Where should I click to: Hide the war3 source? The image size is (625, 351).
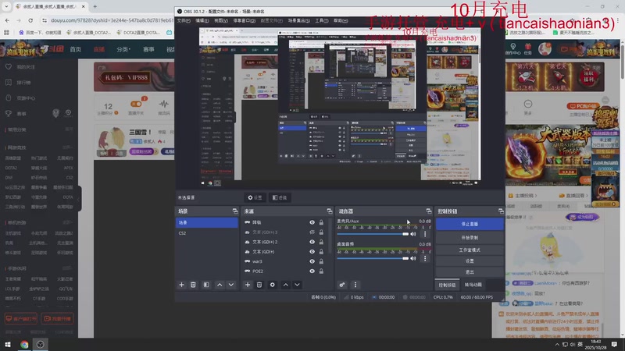point(312,261)
